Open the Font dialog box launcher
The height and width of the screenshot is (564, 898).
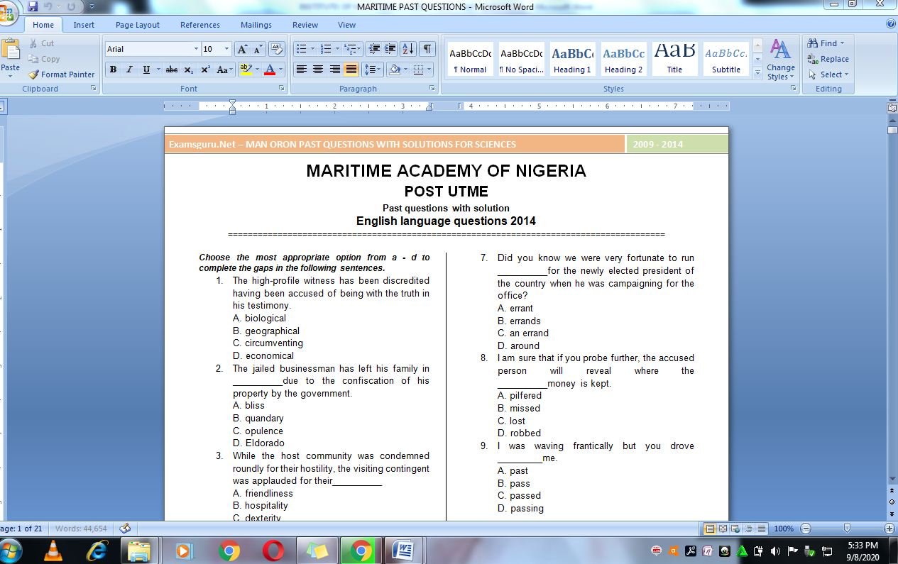(x=282, y=89)
